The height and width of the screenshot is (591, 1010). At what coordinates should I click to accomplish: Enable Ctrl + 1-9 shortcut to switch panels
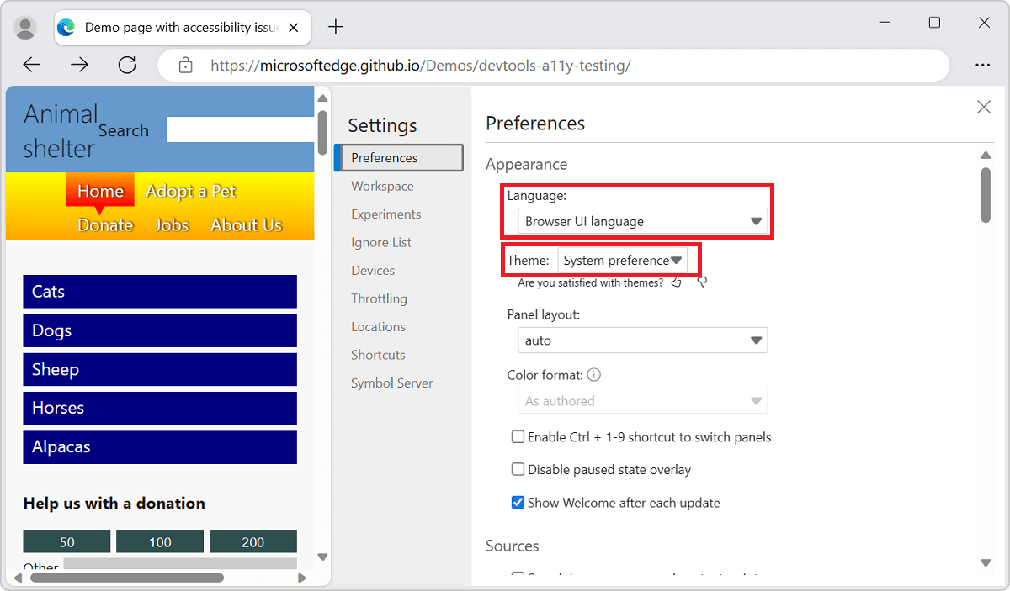click(518, 436)
